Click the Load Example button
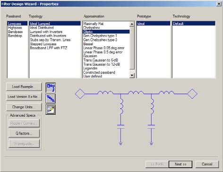The width and height of the screenshot is (223, 172). pyautogui.click(x=24, y=87)
